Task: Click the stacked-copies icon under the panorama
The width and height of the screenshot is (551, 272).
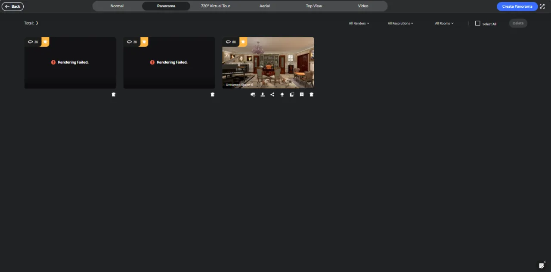Action: pyautogui.click(x=292, y=95)
